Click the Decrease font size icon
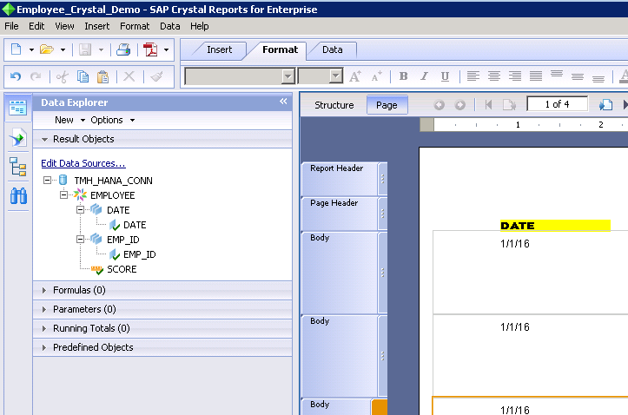Screen dimensions: 628x415 376,76
